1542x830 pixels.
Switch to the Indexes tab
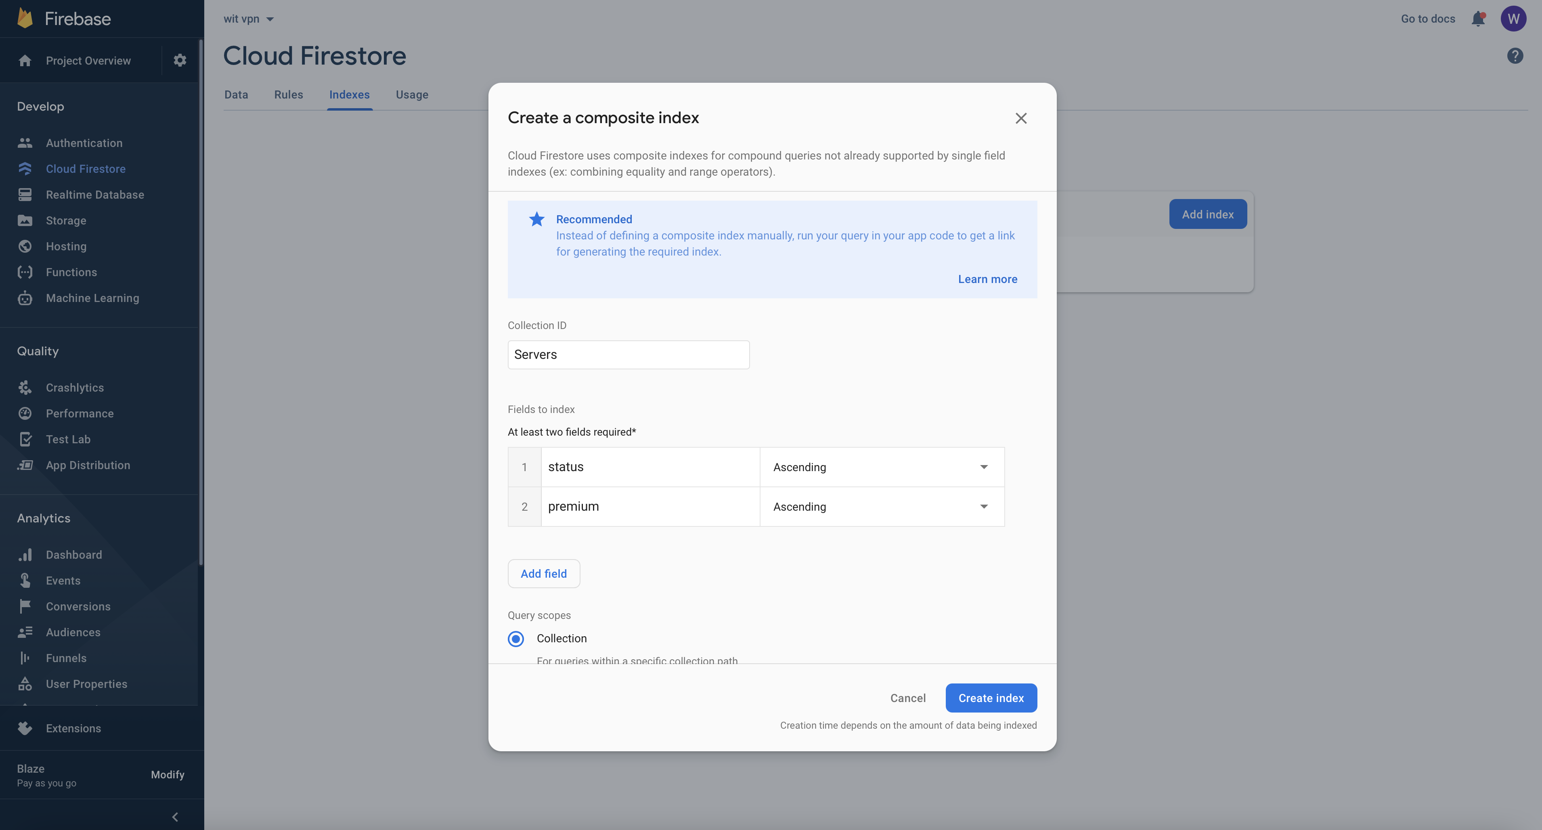[350, 94]
